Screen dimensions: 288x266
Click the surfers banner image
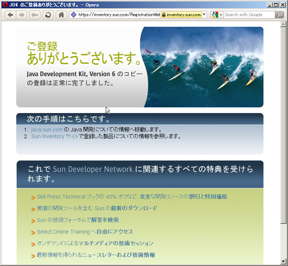click(202, 67)
